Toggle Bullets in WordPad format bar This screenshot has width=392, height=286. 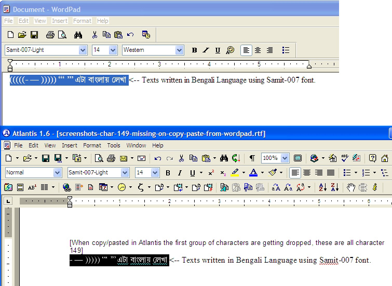click(286, 50)
